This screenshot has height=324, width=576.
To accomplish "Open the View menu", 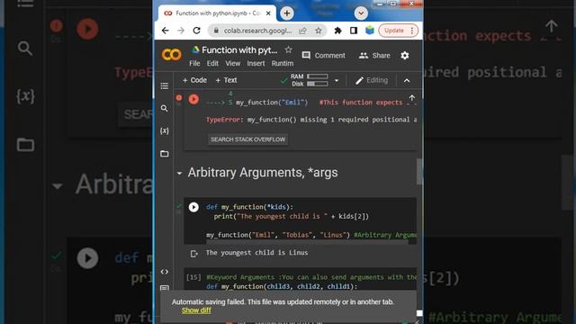I will [232, 63].
